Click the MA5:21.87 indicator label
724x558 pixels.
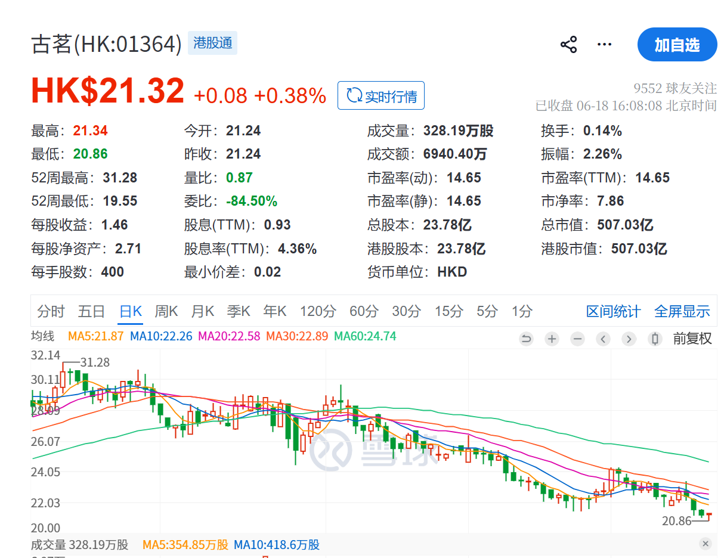(95, 336)
